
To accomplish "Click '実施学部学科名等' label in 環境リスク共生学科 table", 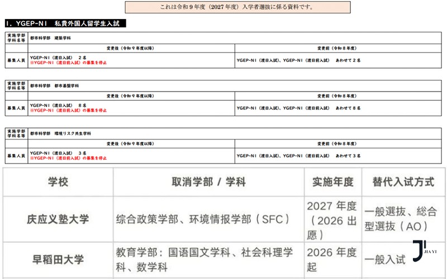I will click(x=16, y=133).
